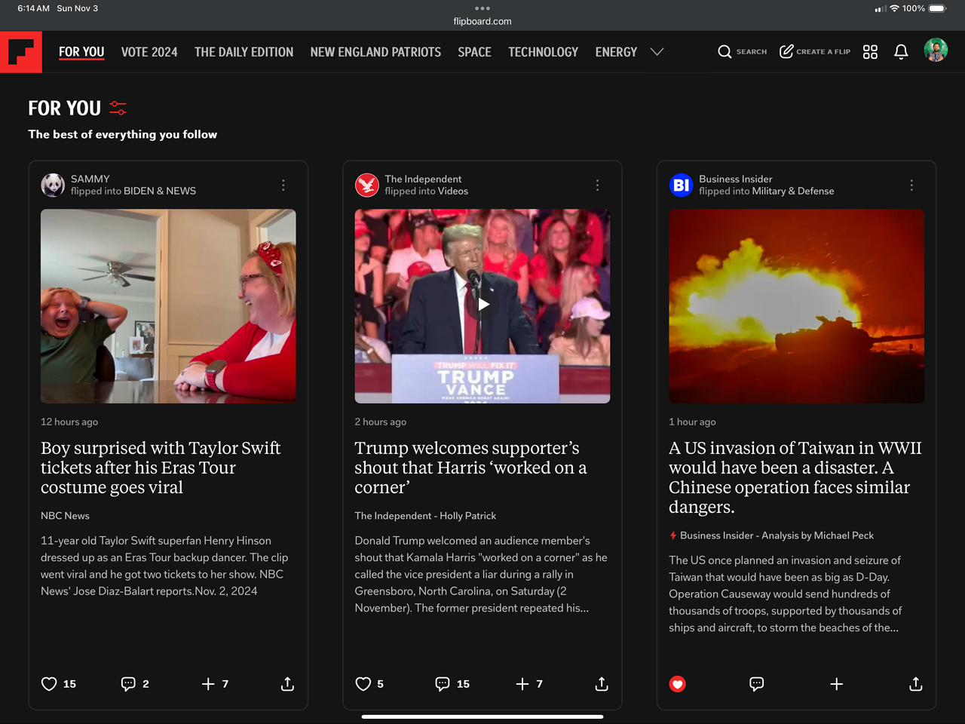Select the FOR YOU tab
The height and width of the screenshot is (724, 965).
coord(81,52)
